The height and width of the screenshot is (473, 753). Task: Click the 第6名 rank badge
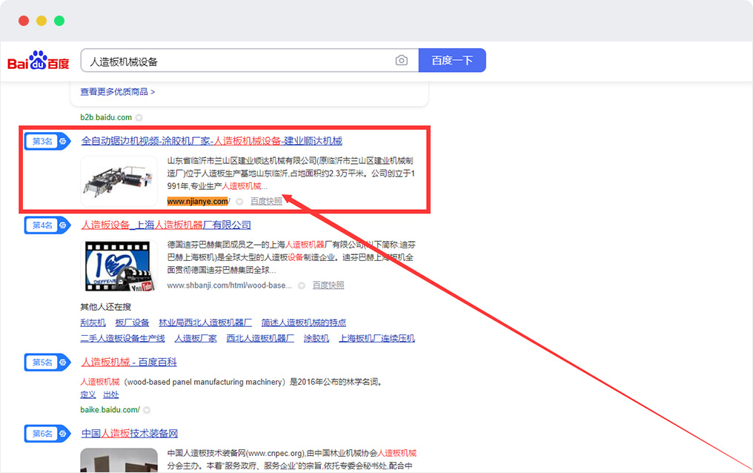[47, 434]
